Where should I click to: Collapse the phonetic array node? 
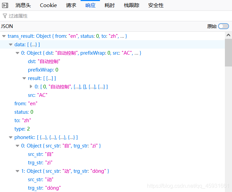[x=10, y=137]
